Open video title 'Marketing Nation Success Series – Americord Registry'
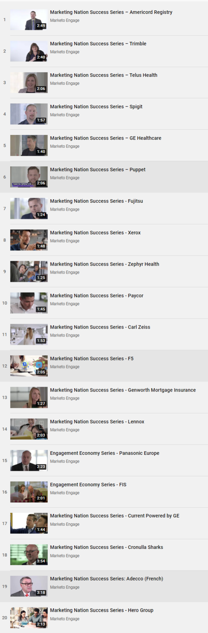 [111, 12]
